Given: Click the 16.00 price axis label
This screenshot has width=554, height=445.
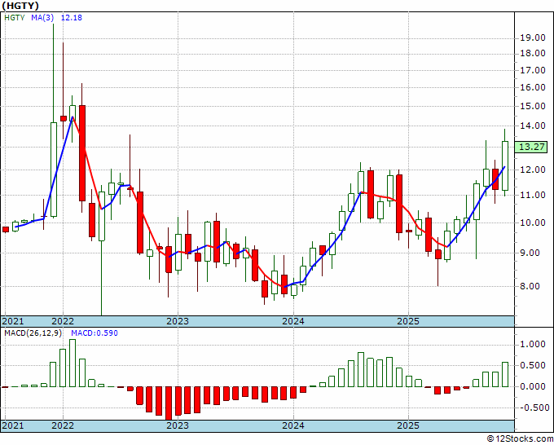Looking at the screenshot, I should [533, 87].
